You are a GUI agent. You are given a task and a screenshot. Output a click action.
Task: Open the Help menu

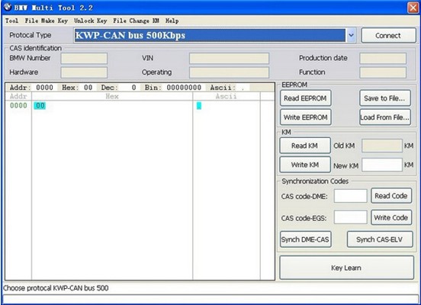point(172,21)
